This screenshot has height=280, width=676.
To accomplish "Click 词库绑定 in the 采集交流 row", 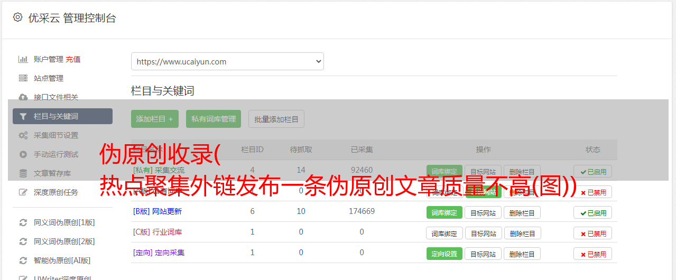I will 444,171.
